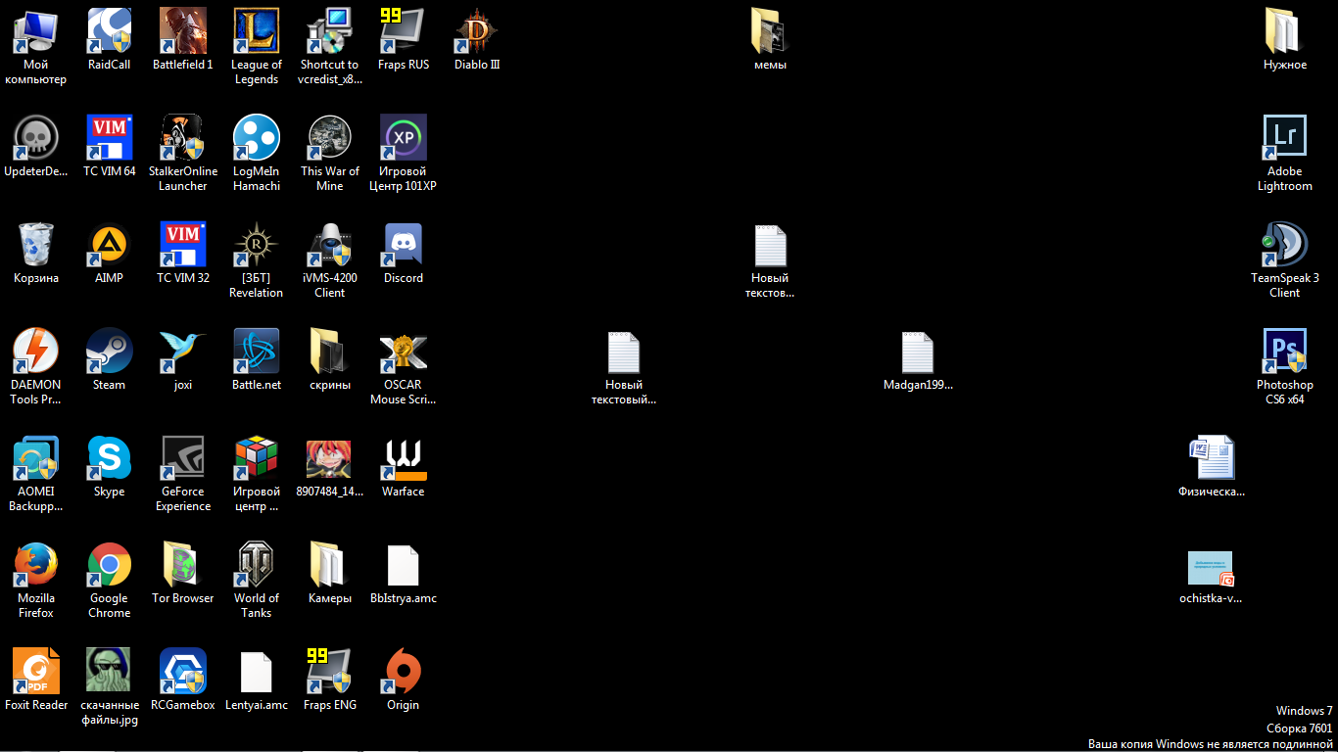Click the Battle.net shortcut
1338x752 pixels.
[x=257, y=352]
